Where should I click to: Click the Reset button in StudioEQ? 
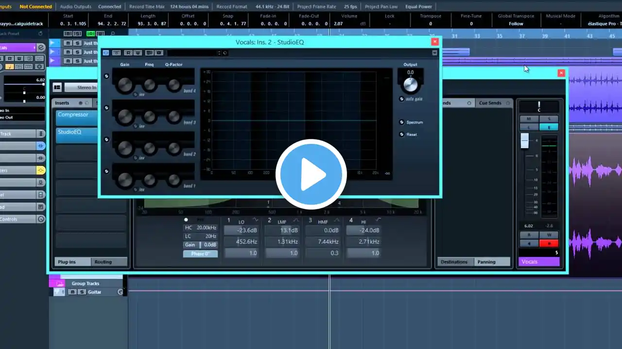click(x=402, y=134)
